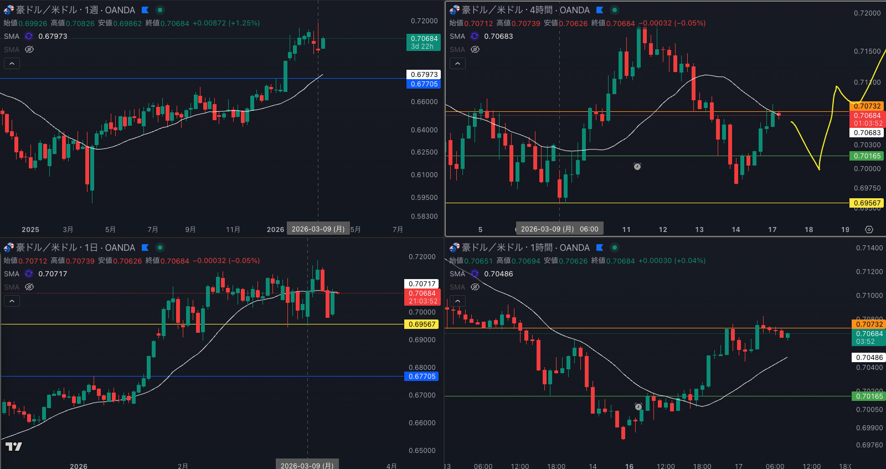This screenshot has height=469, width=886.
Task: Click the alarm clock marker on the 4-hour chart
Action: pyautogui.click(x=637, y=166)
